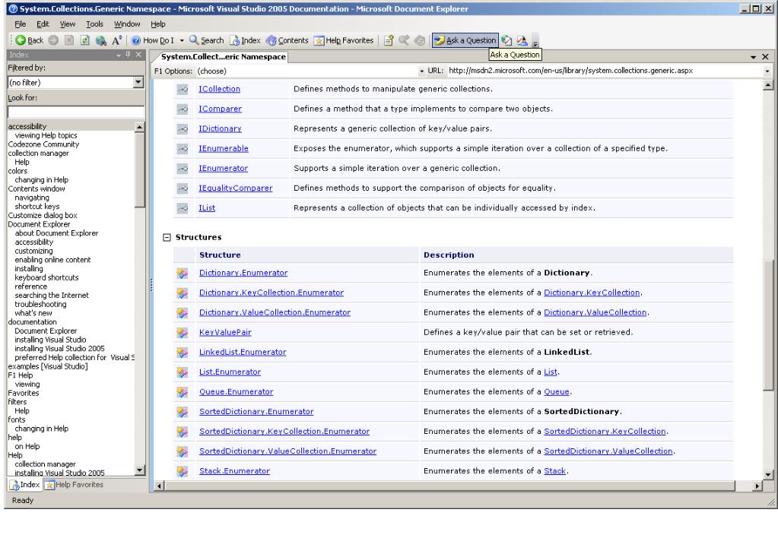Open the Index toolbar button

245,41
